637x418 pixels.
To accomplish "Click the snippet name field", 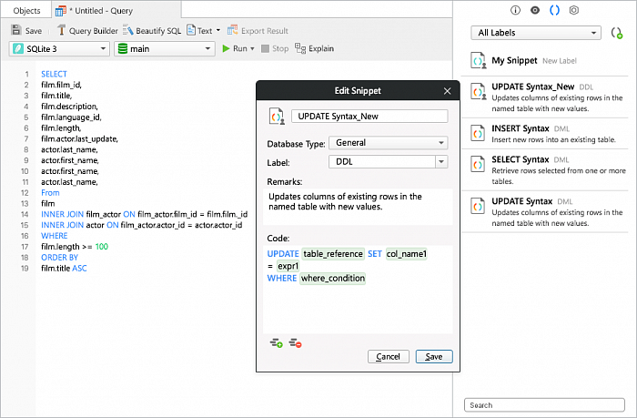I will pos(369,117).
